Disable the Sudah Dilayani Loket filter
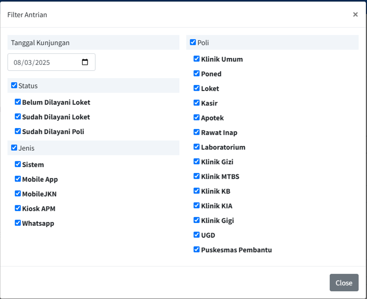The image size is (367, 299). (x=18, y=117)
